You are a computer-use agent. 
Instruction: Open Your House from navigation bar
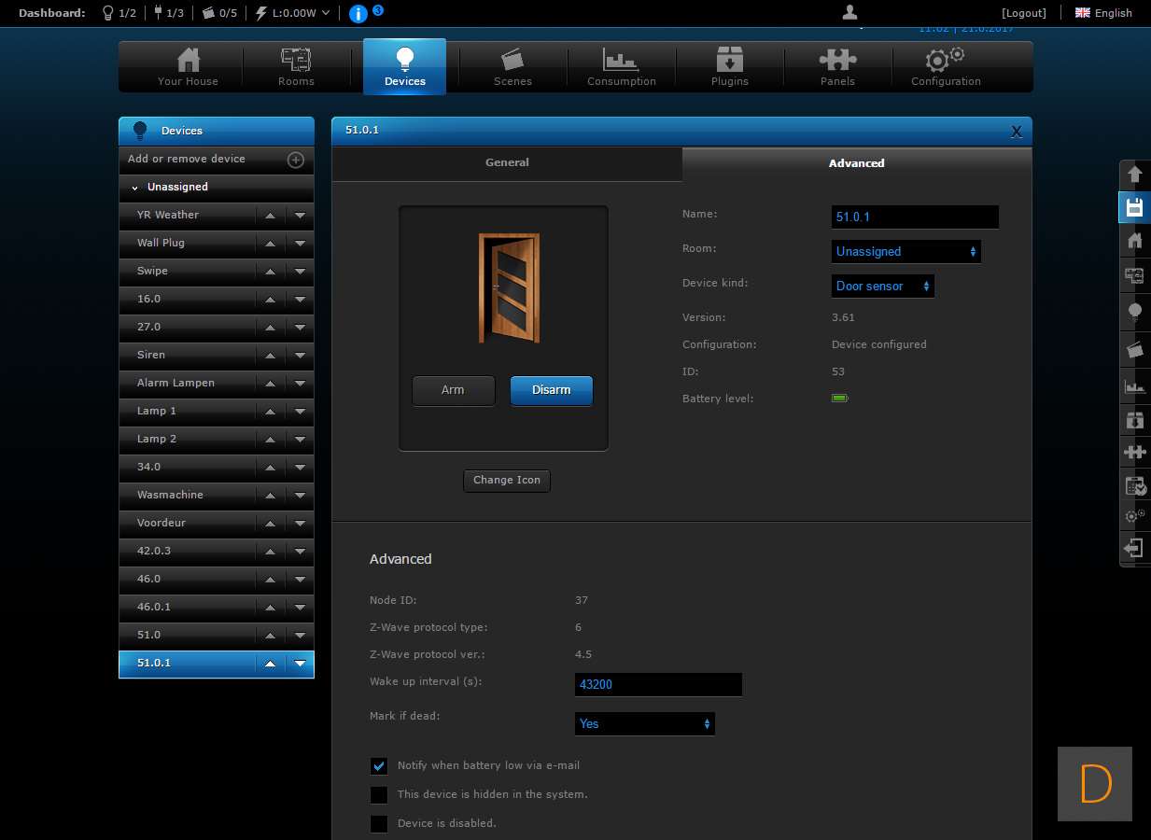click(x=188, y=67)
